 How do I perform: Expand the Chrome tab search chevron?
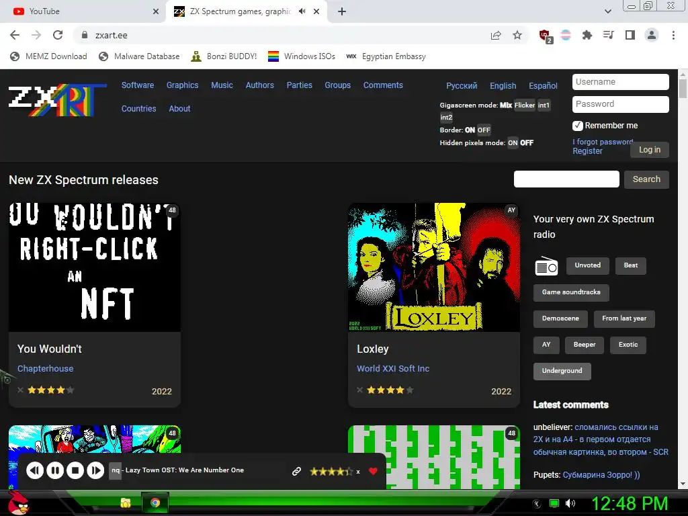607,11
